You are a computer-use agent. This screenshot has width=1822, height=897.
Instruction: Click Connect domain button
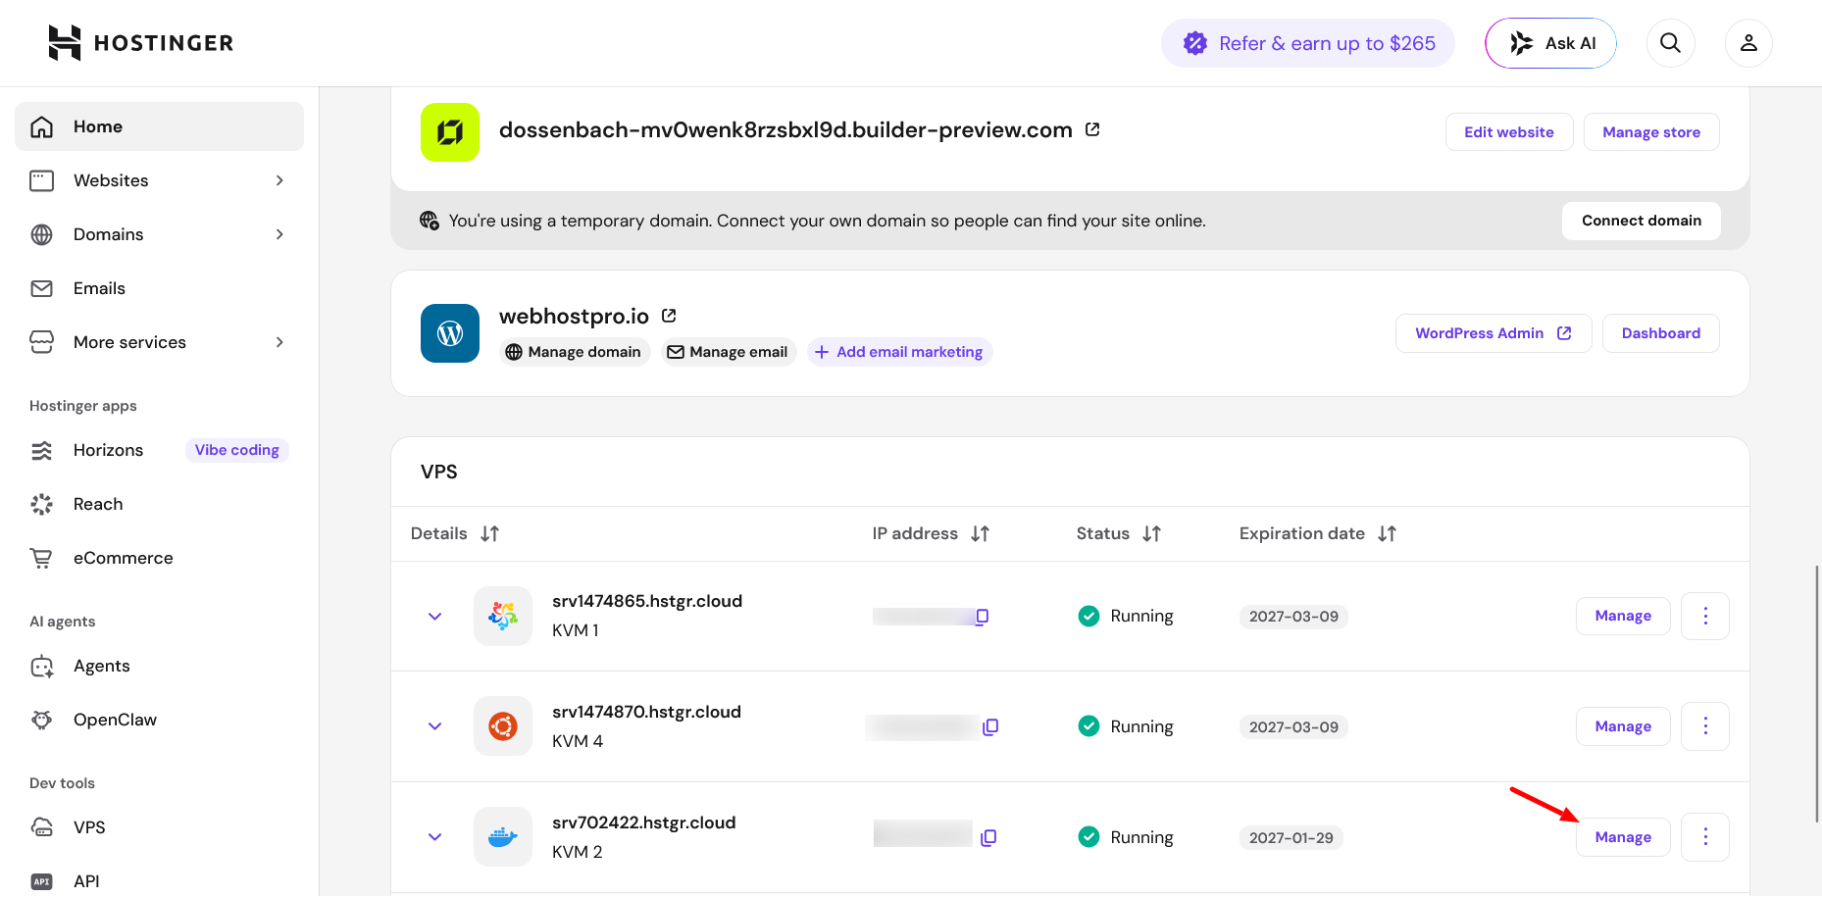(x=1641, y=221)
